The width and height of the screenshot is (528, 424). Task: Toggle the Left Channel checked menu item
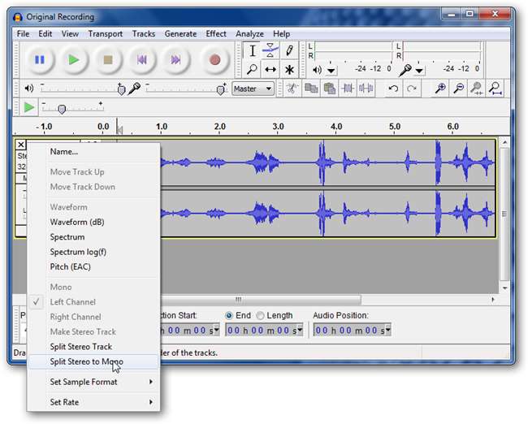(x=73, y=302)
